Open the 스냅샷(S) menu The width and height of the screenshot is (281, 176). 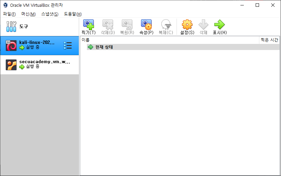50,14
